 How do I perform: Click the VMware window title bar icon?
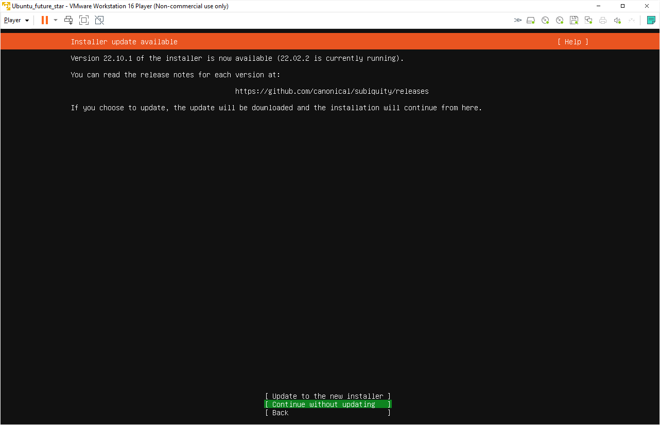pos(6,6)
